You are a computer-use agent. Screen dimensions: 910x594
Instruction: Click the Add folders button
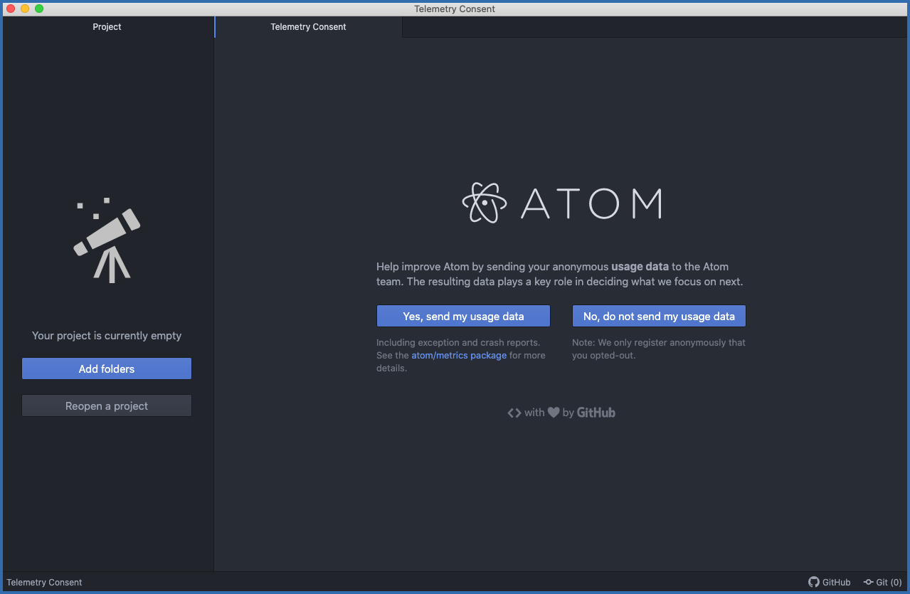(x=106, y=368)
